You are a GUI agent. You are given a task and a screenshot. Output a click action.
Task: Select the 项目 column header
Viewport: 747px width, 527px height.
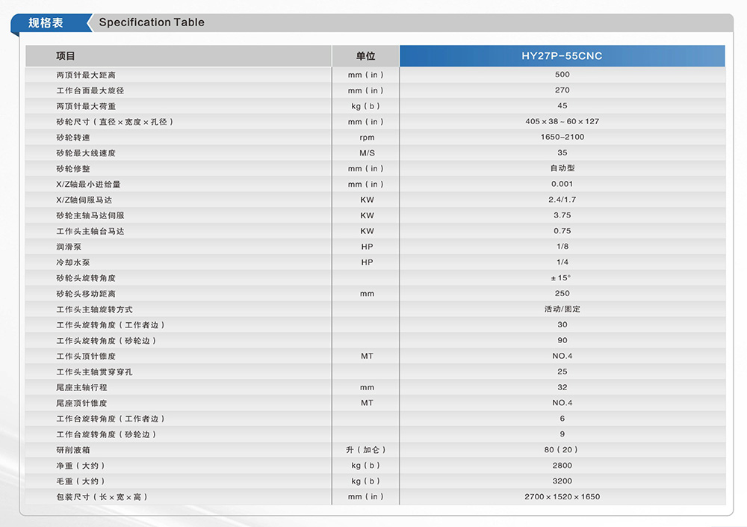click(x=66, y=56)
